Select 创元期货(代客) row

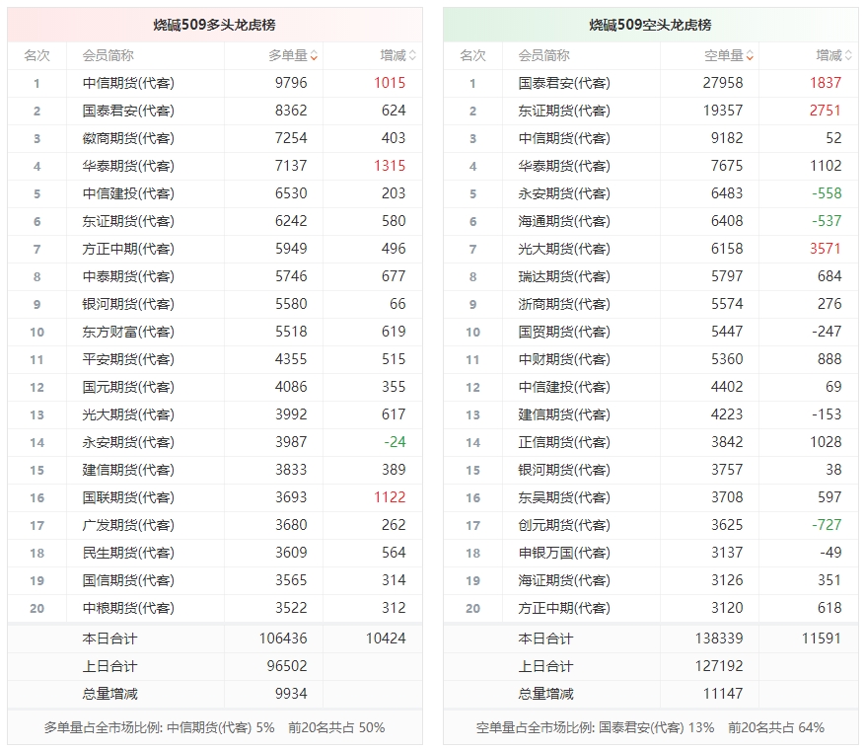click(651, 525)
